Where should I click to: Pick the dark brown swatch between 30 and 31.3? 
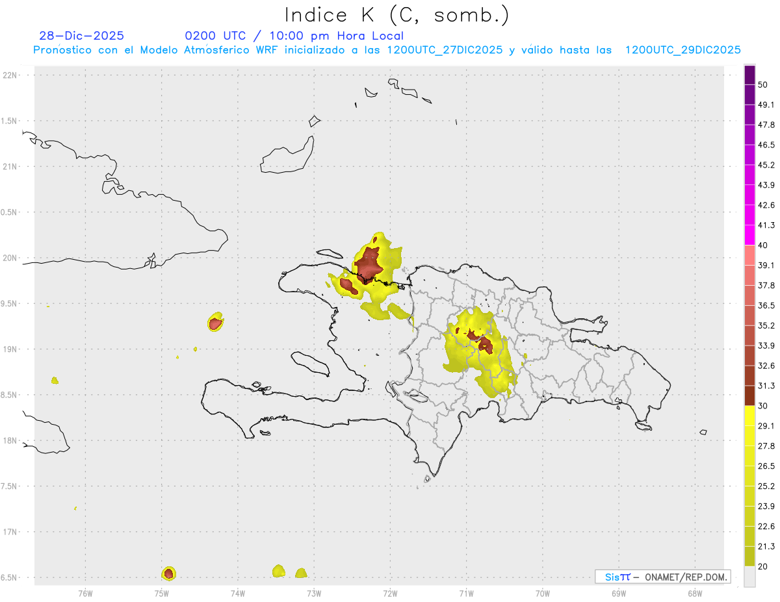[749, 395]
